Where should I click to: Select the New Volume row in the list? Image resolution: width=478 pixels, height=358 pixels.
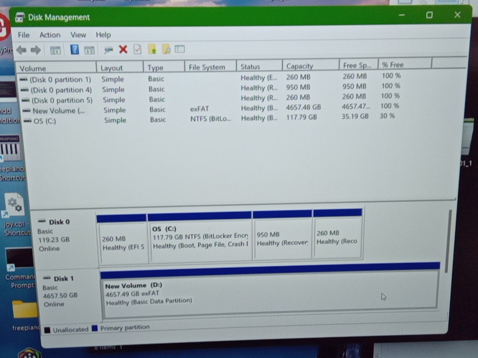[210, 109]
